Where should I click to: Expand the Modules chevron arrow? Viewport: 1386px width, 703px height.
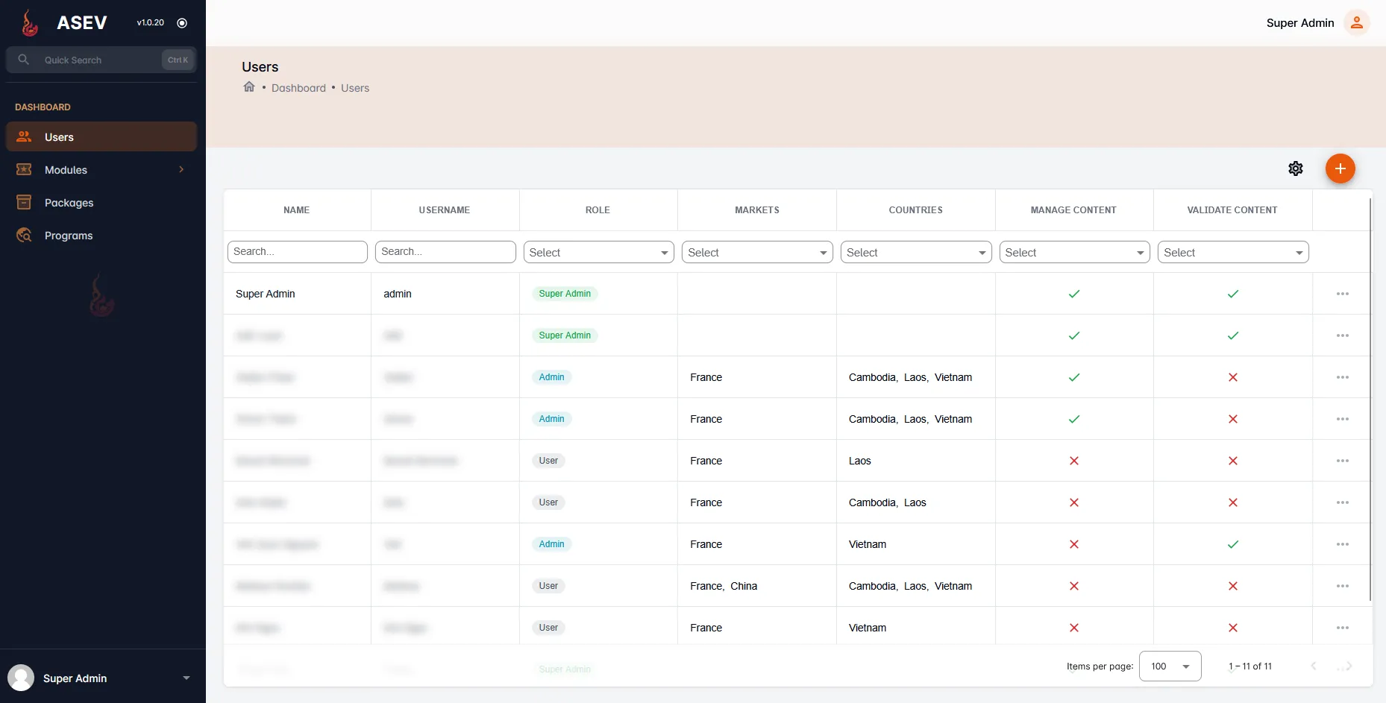click(x=181, y=170)
